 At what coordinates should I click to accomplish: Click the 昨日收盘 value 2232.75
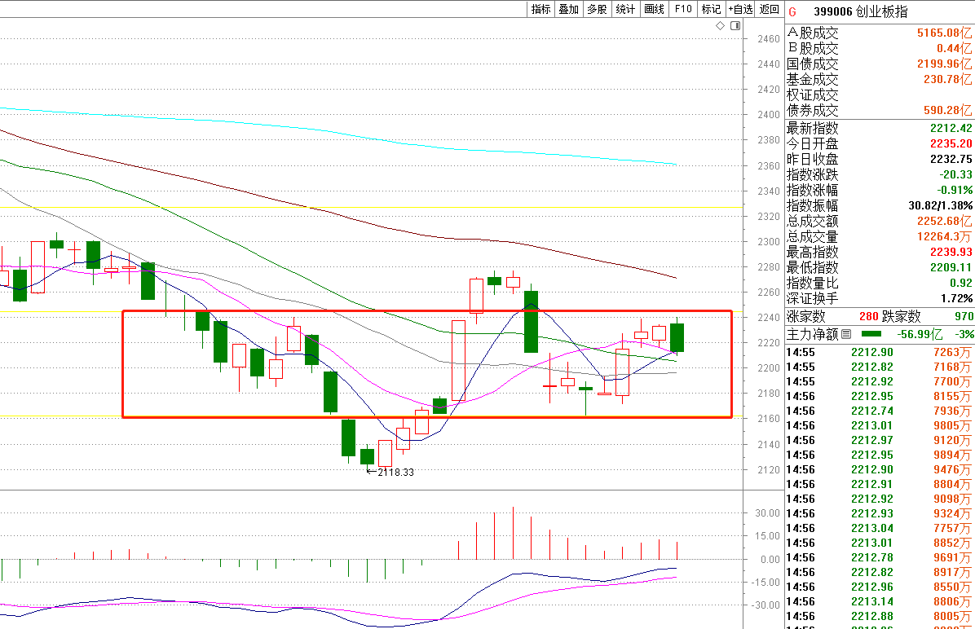click(x=951, y=159)
